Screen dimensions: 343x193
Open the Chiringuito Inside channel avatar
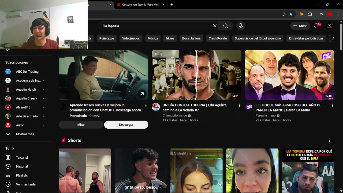pyautogui.click(x=156, y=107)
